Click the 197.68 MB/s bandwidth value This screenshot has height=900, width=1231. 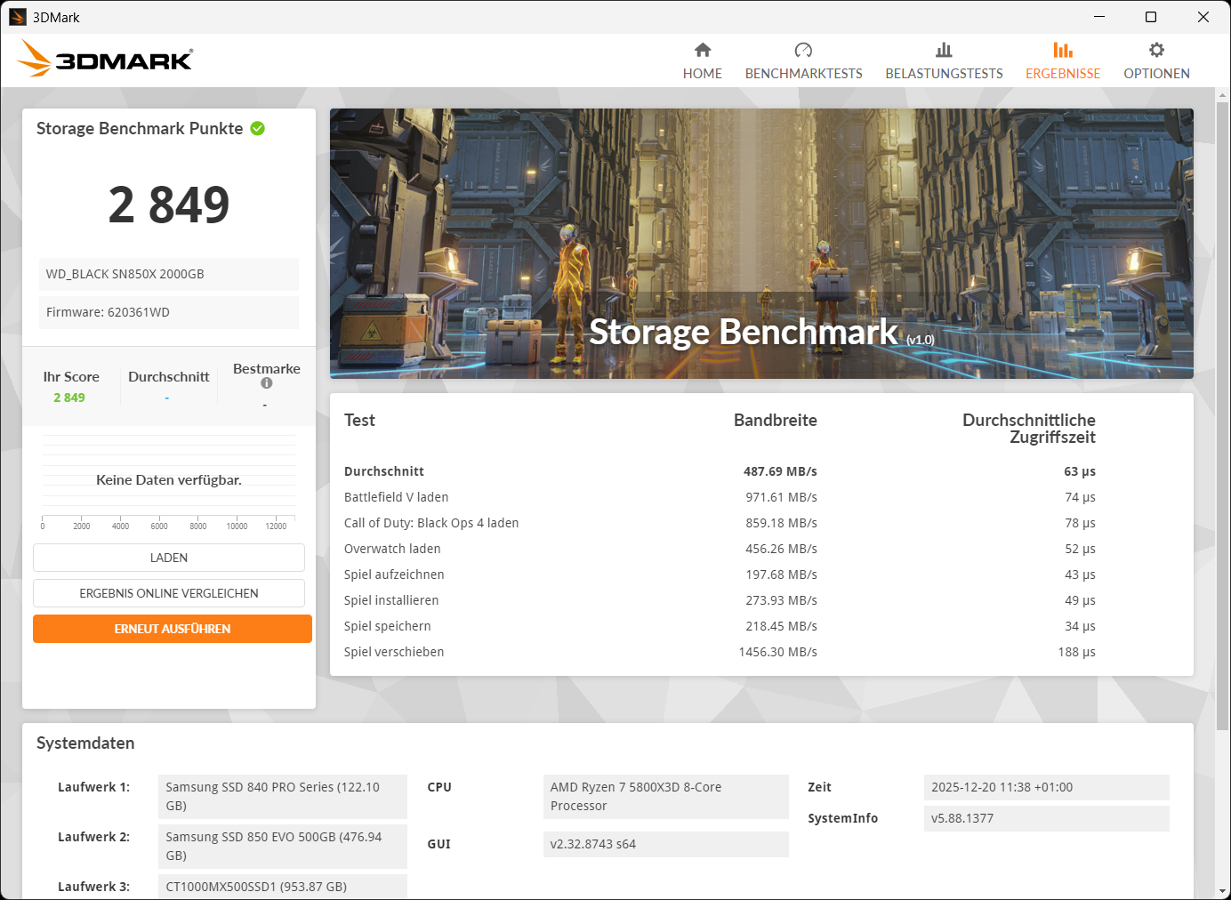[781, 575]
